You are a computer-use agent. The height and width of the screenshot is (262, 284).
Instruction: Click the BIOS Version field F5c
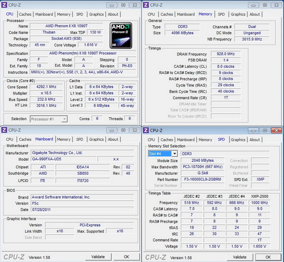82,203
